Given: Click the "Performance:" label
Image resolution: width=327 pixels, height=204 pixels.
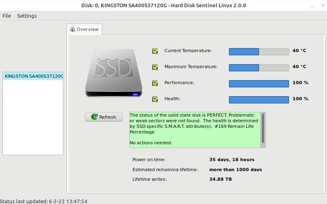Looking at the screenshot, I should [x=179, y=83].
